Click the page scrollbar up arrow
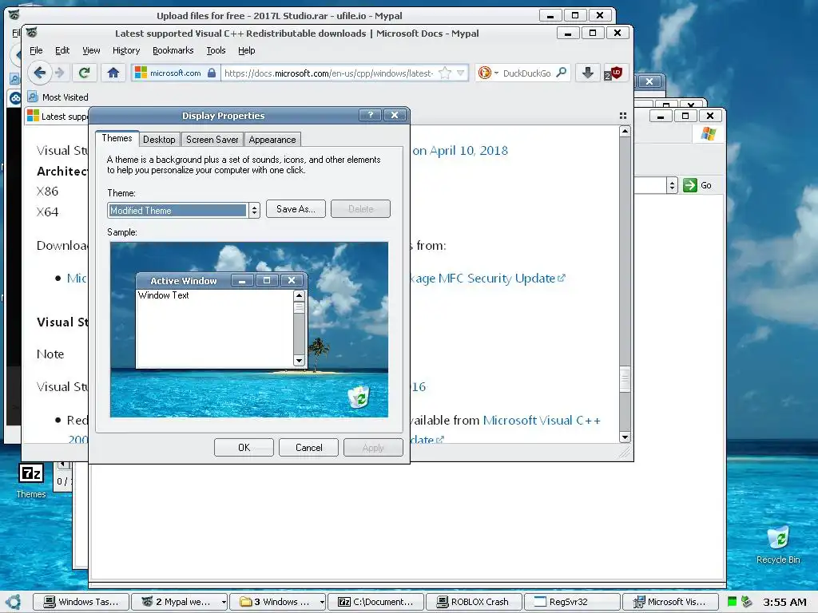Viewport: 818px width, 613px height. [x=625, y=132]
